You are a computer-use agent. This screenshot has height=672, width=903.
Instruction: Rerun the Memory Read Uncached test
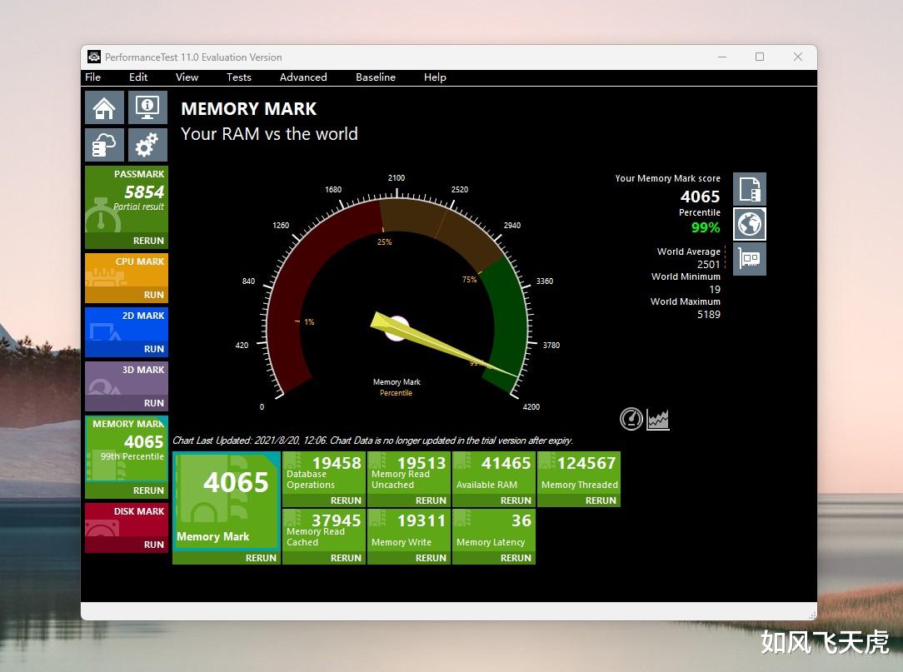click(431, 500)
